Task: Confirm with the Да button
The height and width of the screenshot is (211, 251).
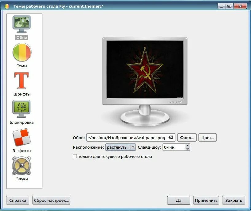Action: (178, 200)
